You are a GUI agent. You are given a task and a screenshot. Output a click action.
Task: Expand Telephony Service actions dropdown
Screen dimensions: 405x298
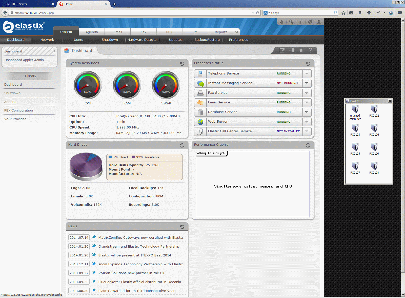click(x=307, y=74)
